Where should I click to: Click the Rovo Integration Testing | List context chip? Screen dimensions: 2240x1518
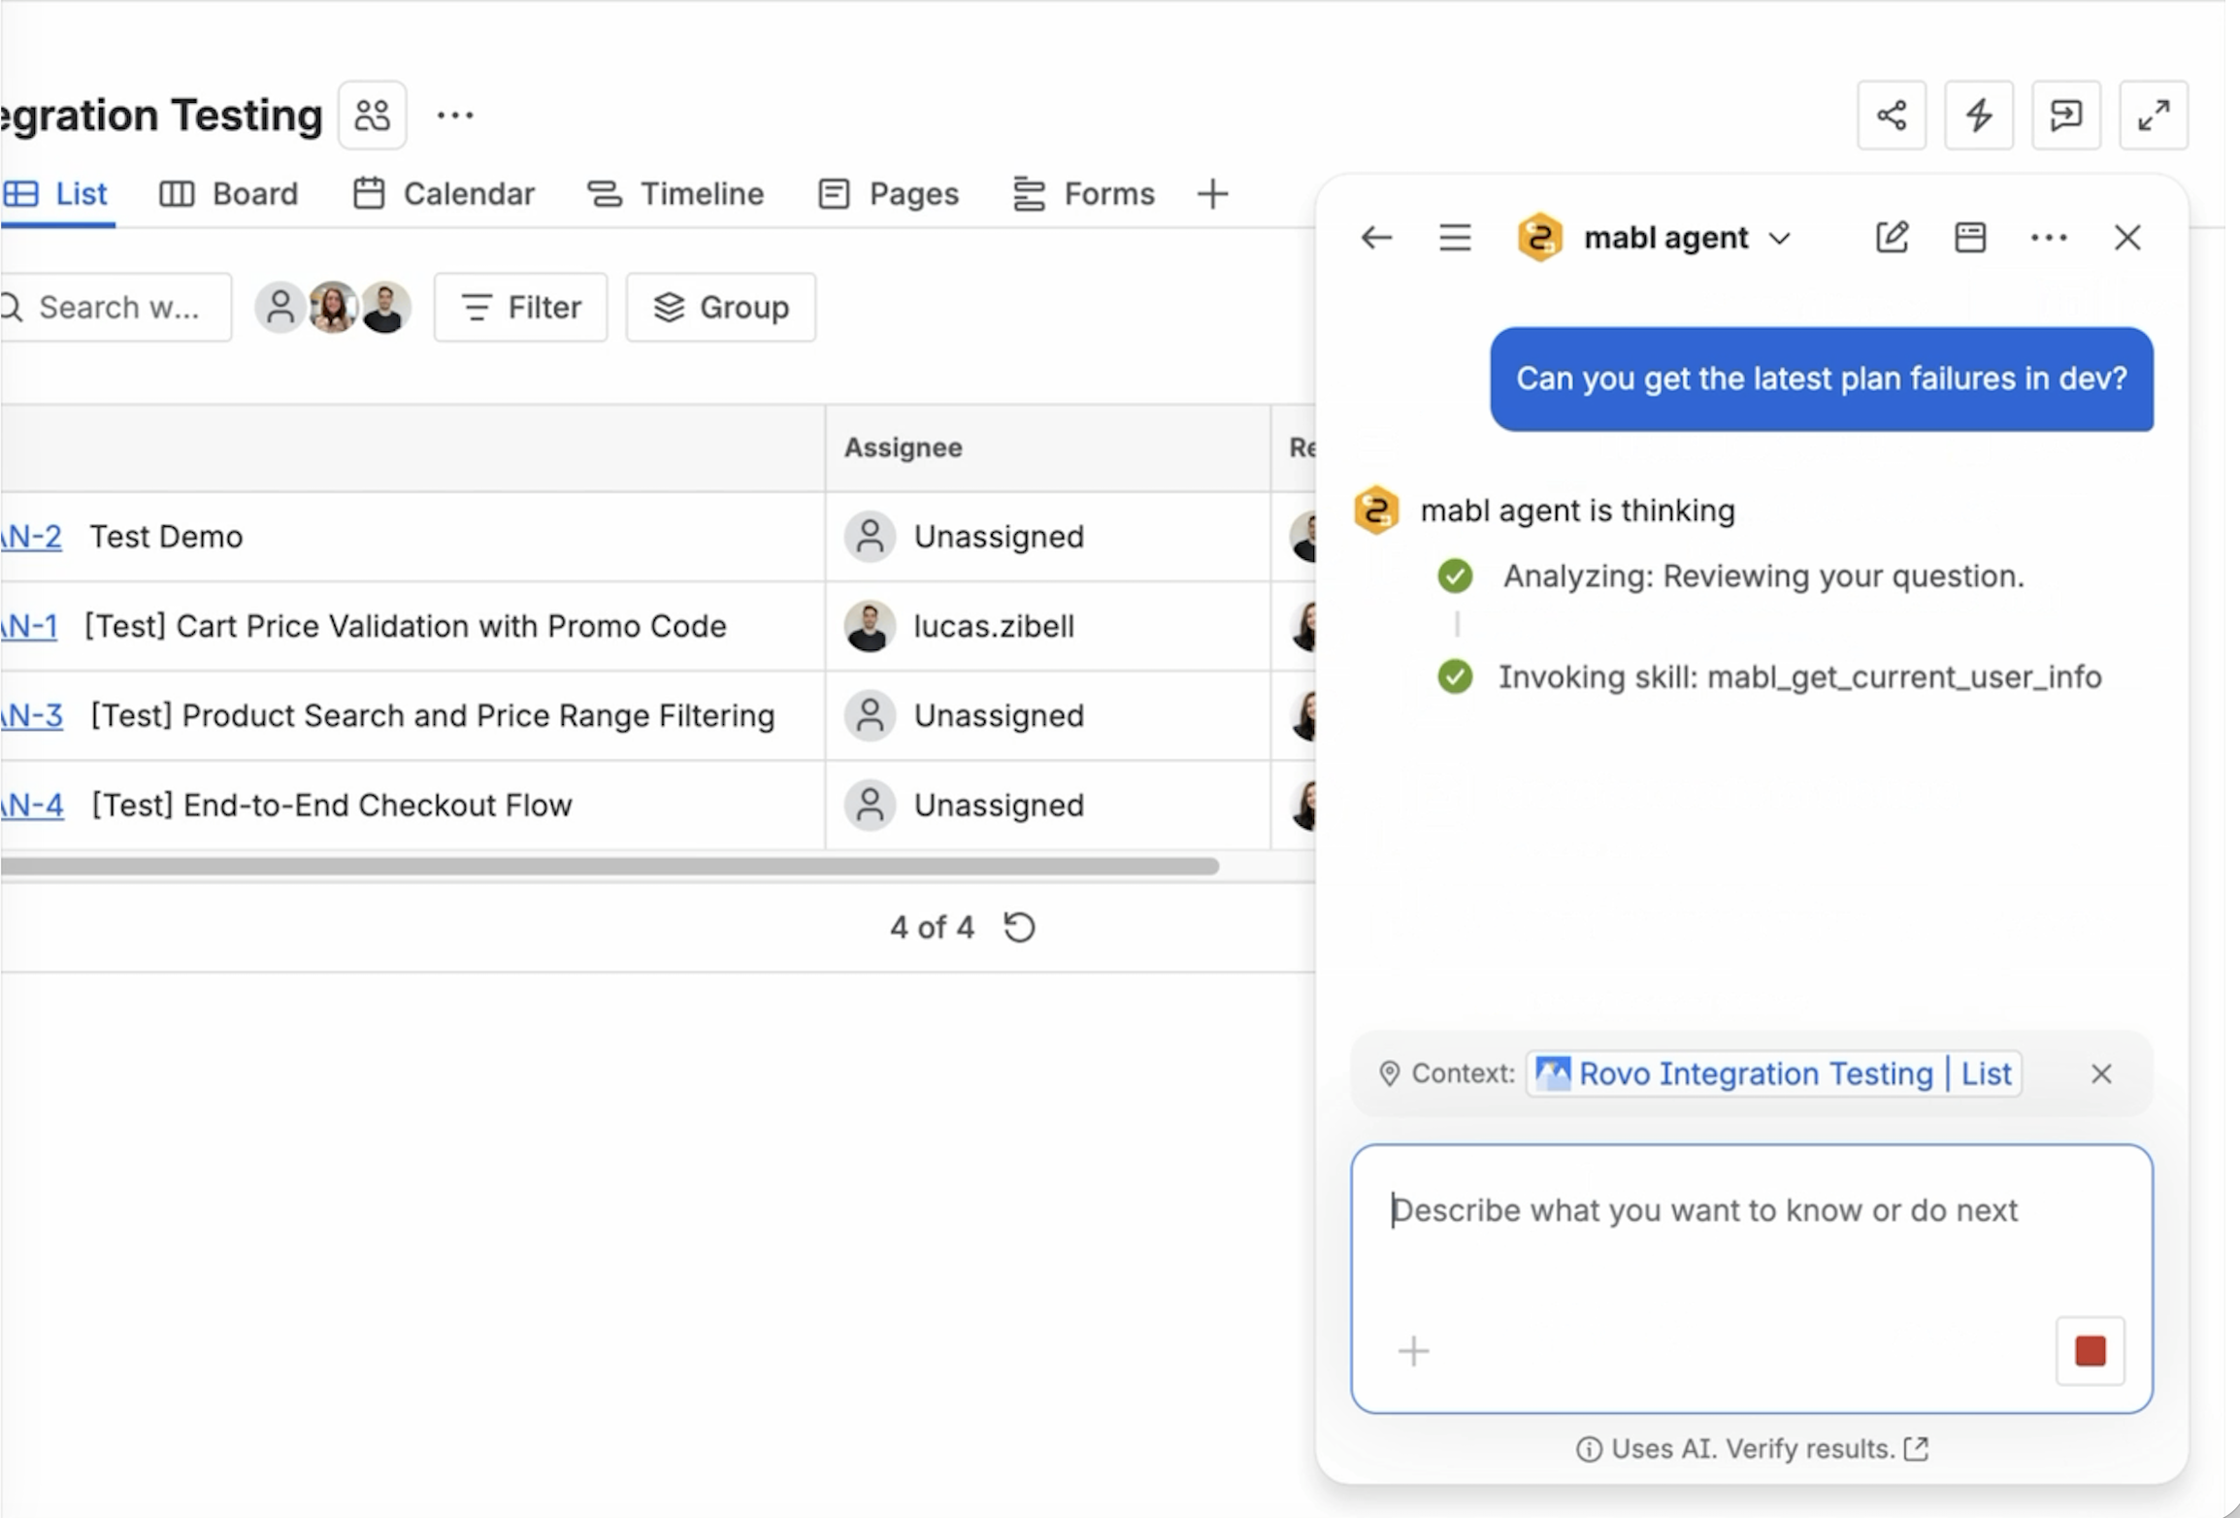click(1774, 1073)
